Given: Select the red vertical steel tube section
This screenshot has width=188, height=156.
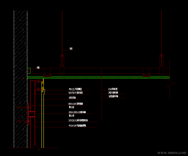Looking at the screenshot, I should 33,114.
